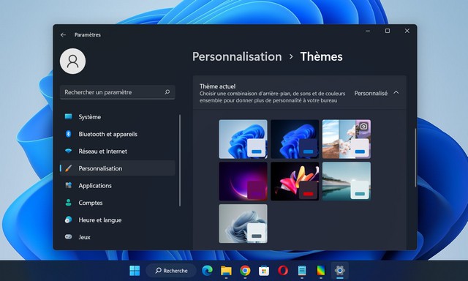This screenshot has height=281, width=468.
Task: Launch Opera browser from taskbar
Action: tap(283, 271)
